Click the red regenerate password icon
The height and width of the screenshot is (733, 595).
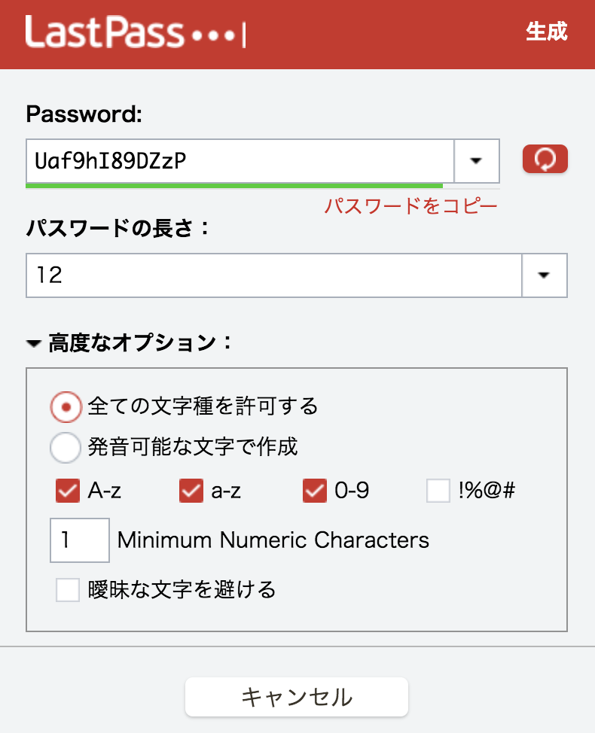pos(545,159)
